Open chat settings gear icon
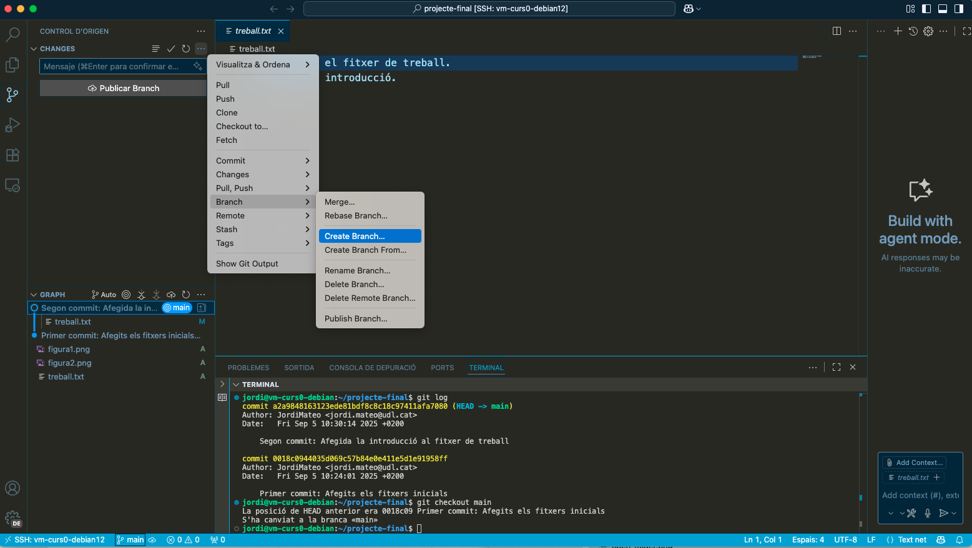This screenshot has height=548, width=972. click(x=928, y=31)
